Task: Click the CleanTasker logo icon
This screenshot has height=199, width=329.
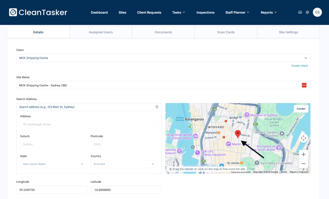Action: pos(13,12)
